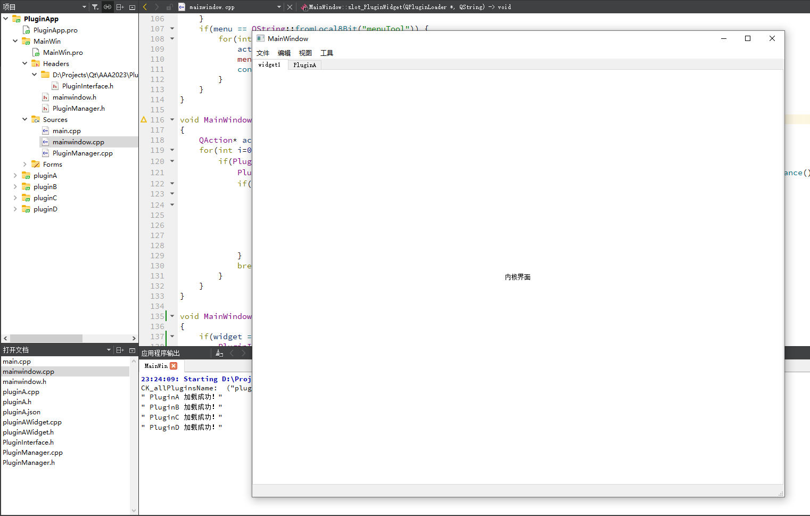Select main.cpp in open documents list
Viewport: 810px width, 516px height.
coord(17,361)
